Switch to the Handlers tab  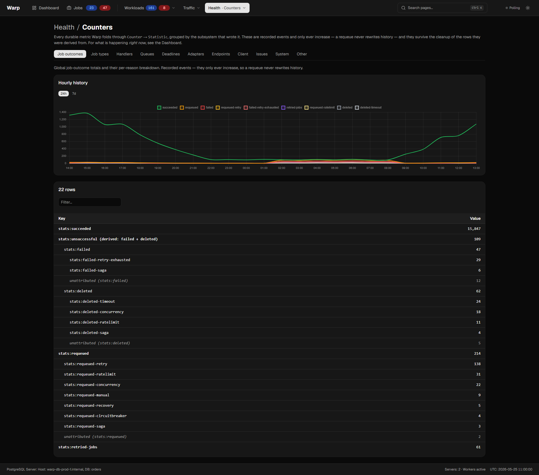124,54
